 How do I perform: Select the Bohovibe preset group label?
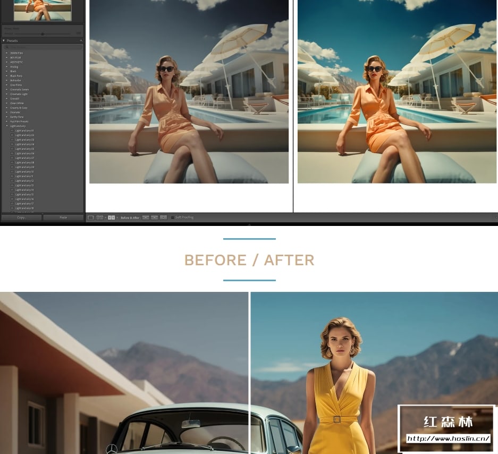pyautogui.click(x=15, y=80)
